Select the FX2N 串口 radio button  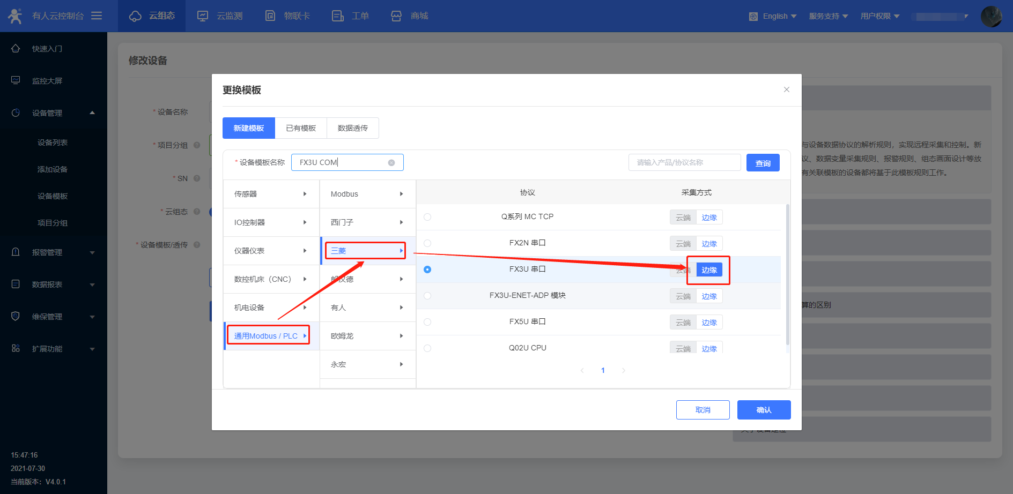[427, 243]
